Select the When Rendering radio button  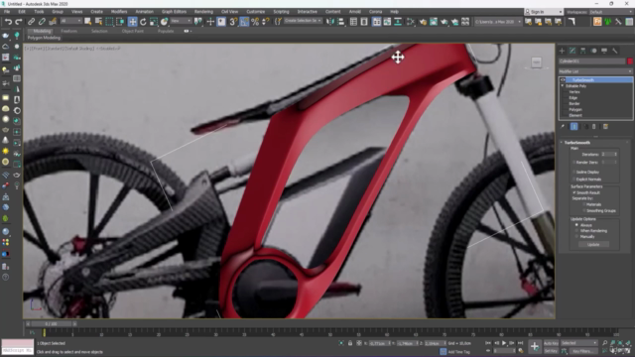(x=576, y=231)
